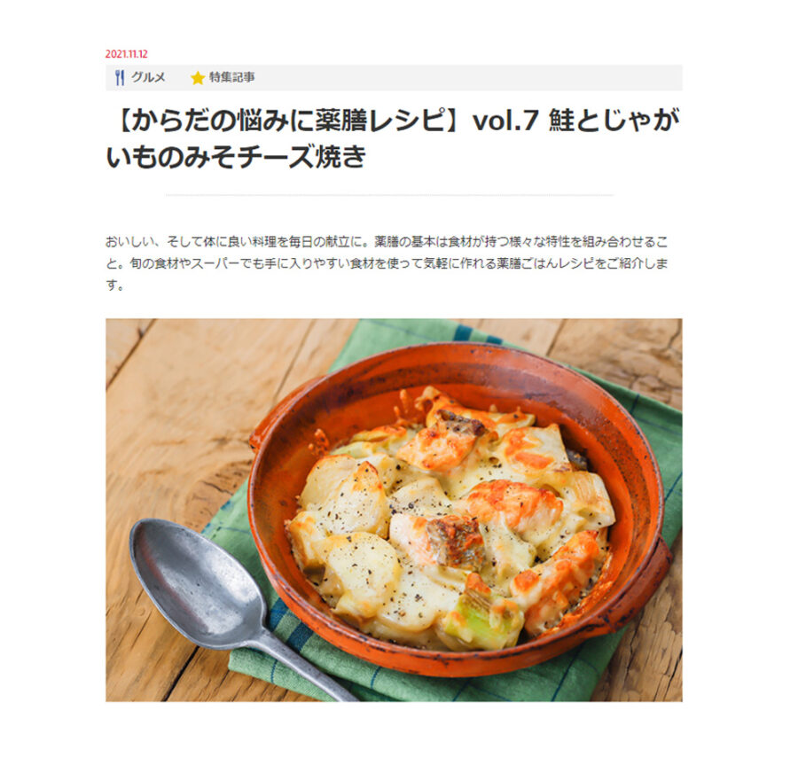798x757 pixels.
Task: Open the salmon potato gratin photo
Action: [x=394, y=511]
